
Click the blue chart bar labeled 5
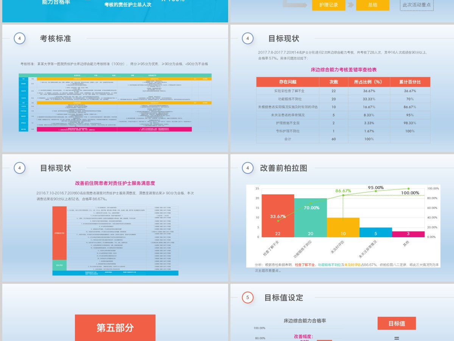coord(376,232)
